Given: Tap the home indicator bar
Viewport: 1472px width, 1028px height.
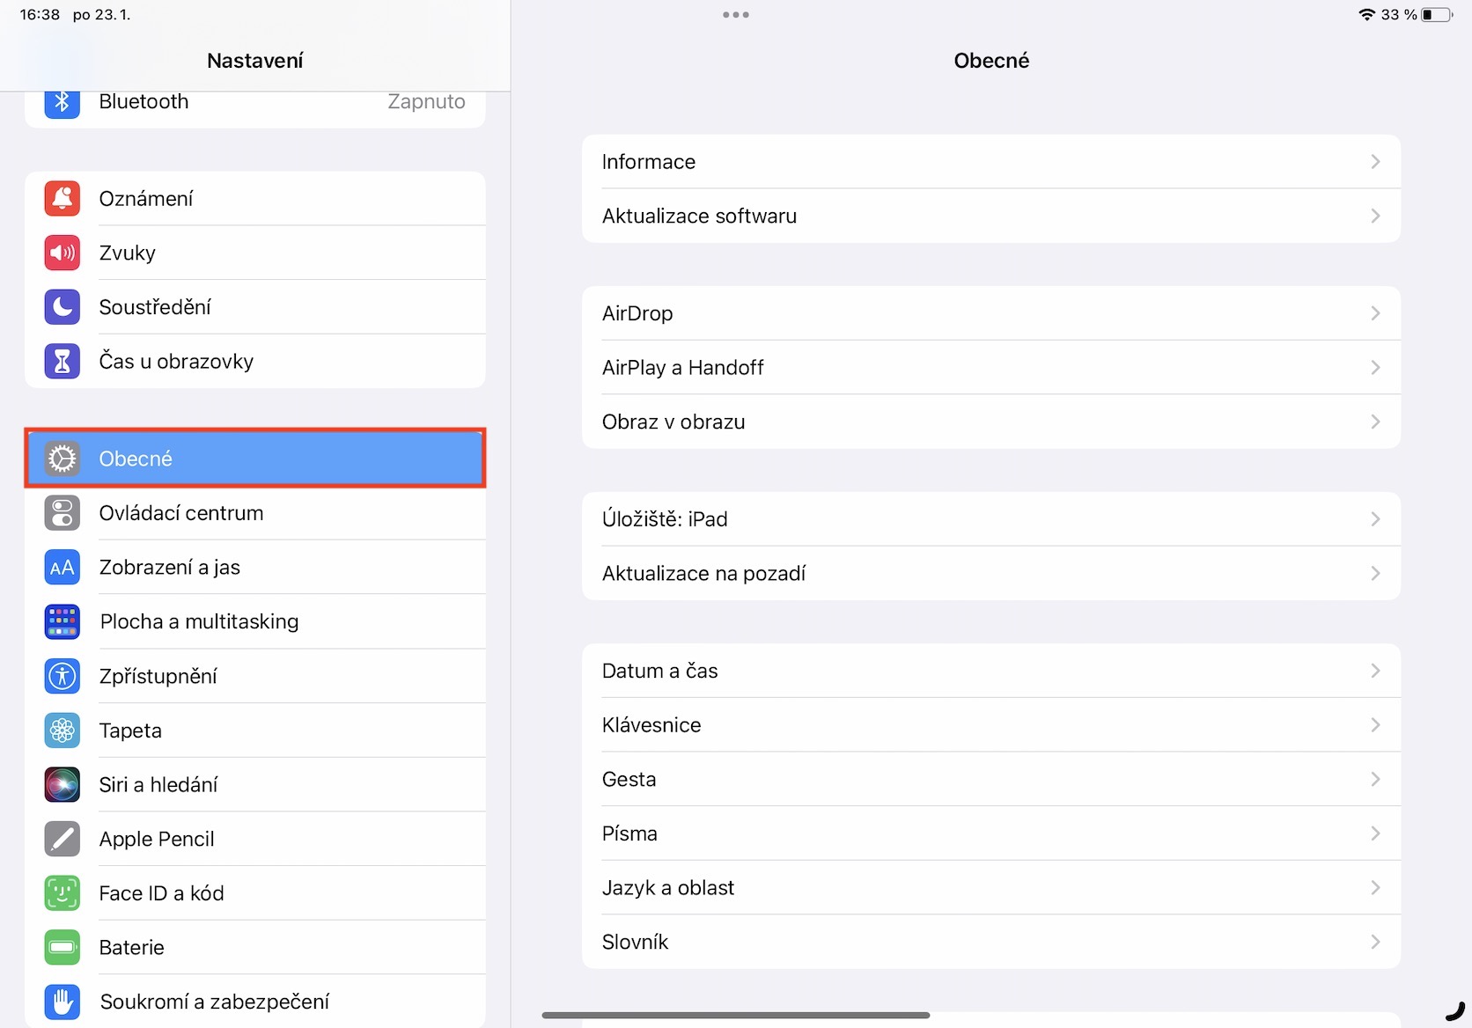Looking at the screenshot, I should pos(736,1015).
